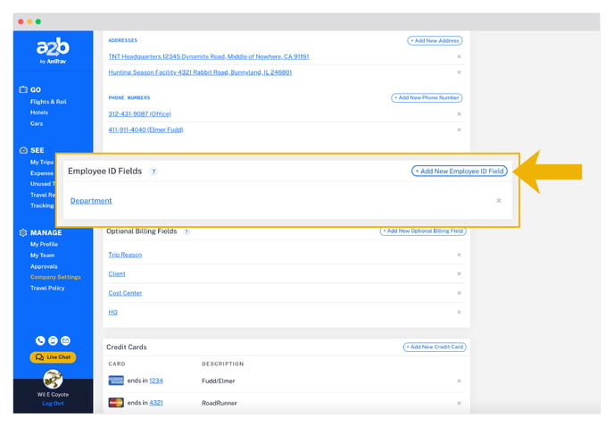Open the Department field link
614x427 pixels.
91,201
